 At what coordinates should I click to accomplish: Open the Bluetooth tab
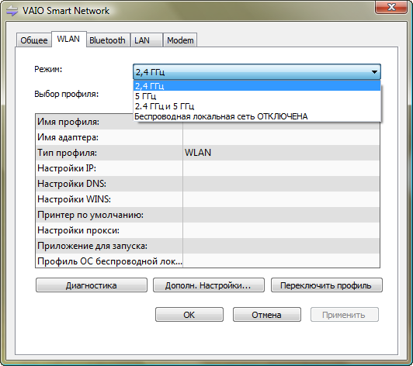point(107,40)
